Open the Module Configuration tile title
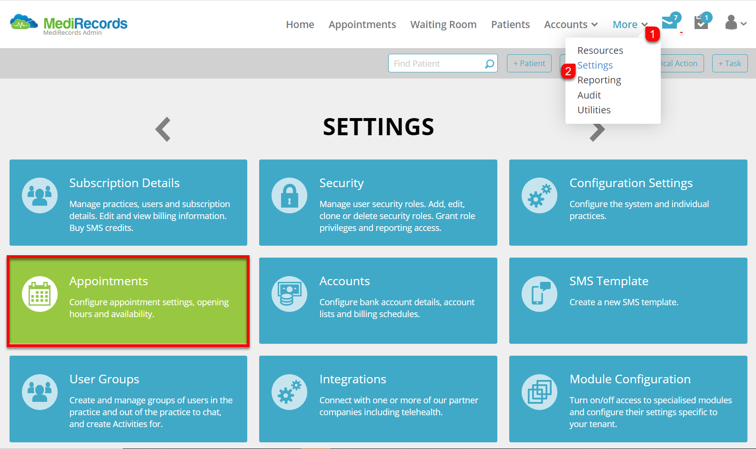Viewport: 756px width, 449px height. (630, 379)
